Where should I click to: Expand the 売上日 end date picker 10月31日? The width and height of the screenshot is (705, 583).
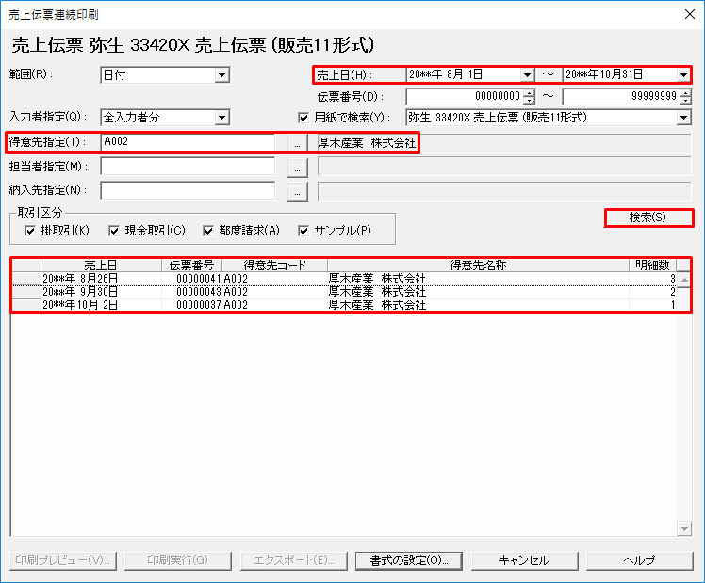click(683, 74)
